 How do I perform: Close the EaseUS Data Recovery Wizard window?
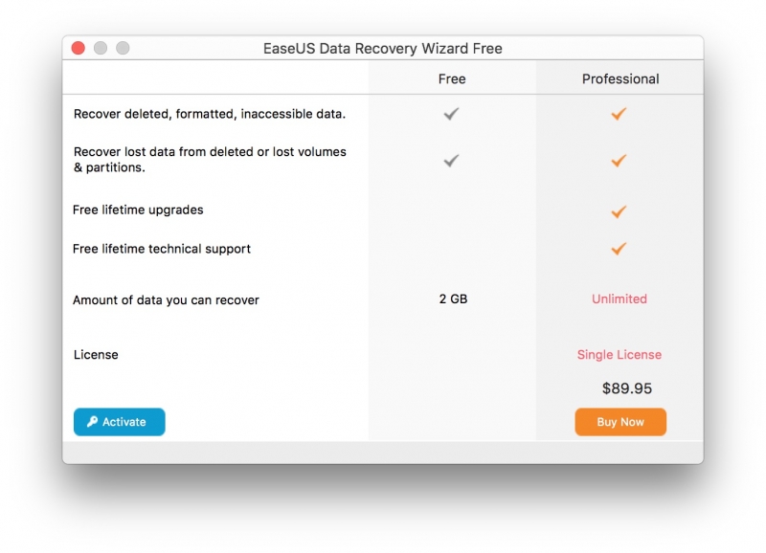(79, 48)
